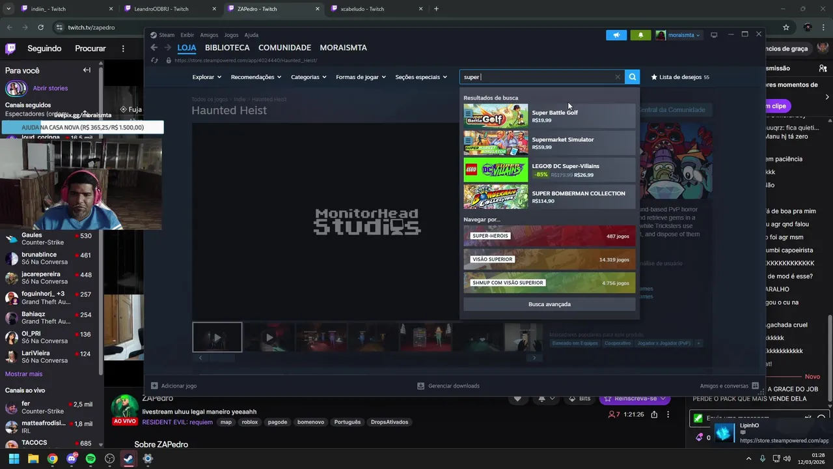Image resolution: width=833 pixels, height=469 pixels.
Task: Open Steam notifications bell
Action: (x=640, y=35)
